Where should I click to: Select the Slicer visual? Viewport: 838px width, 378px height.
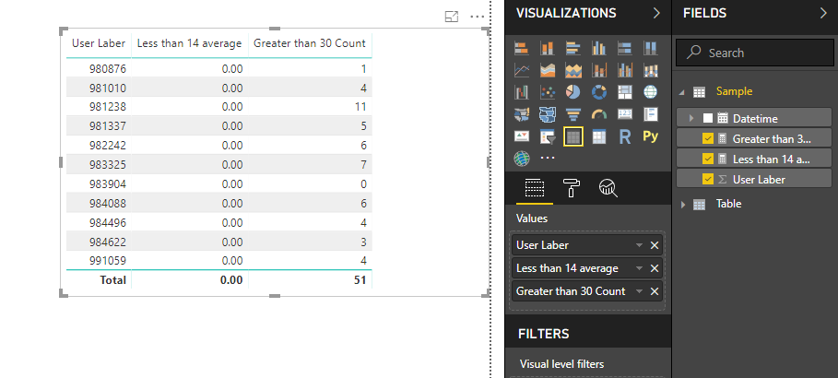click(548, 136)
